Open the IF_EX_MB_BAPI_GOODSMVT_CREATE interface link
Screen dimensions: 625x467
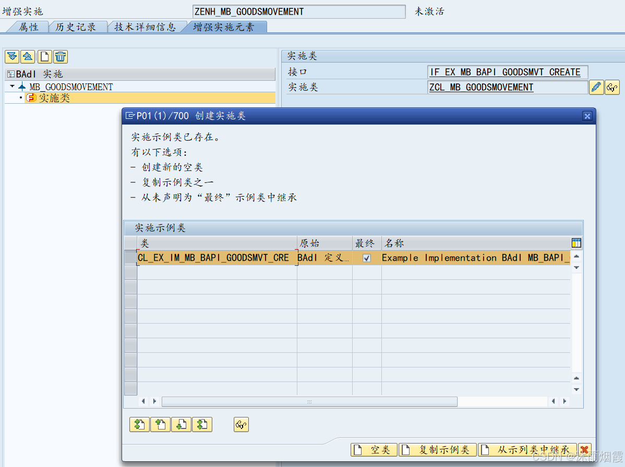tap(506, 72)
